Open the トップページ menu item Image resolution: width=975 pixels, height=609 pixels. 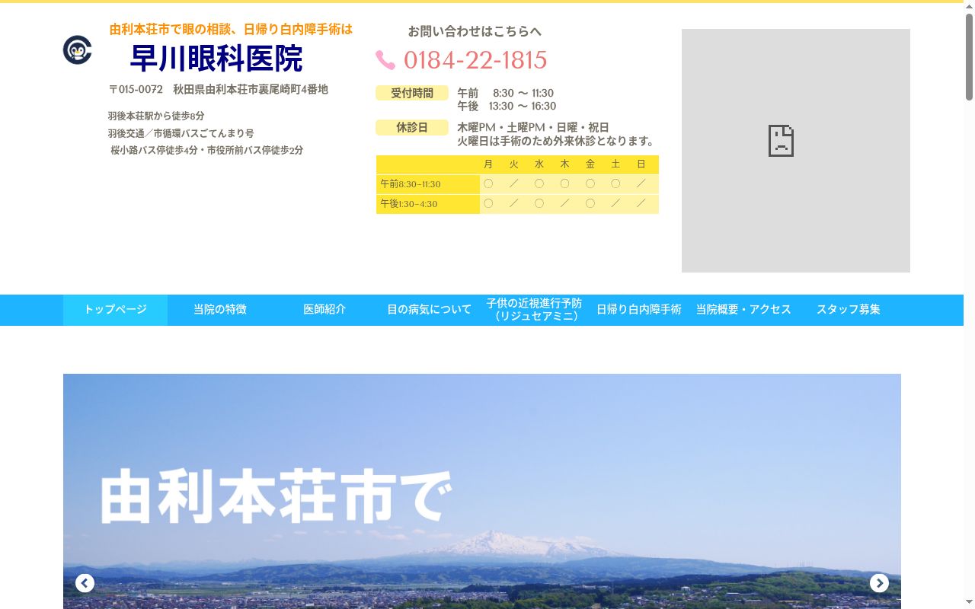(115, 310)
